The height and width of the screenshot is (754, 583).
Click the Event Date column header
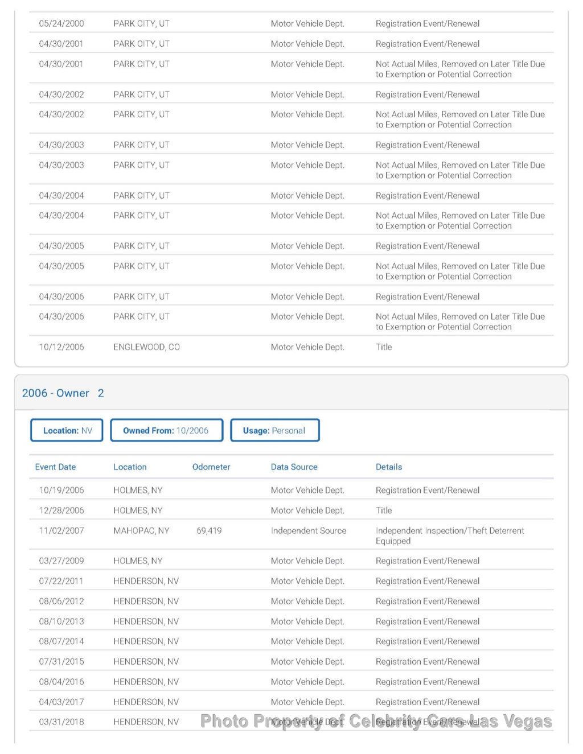pos(55,467)
